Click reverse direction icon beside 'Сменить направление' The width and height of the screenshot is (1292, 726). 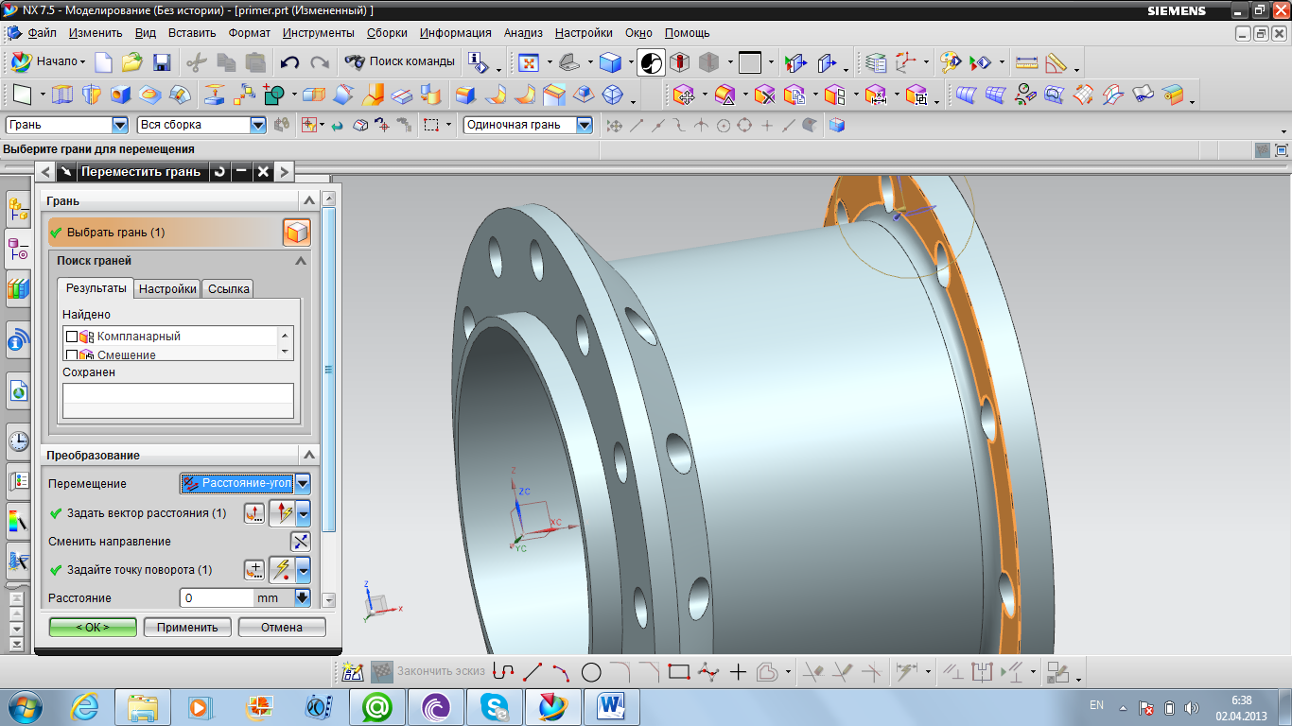click(x=300, y=542)
